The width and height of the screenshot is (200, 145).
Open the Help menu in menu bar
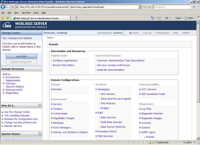point(44,13)
